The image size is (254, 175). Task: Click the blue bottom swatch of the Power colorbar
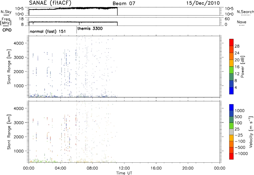(x=231, y=91)
